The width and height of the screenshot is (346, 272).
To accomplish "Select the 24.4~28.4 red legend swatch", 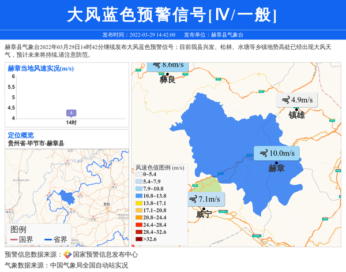I will tap(138, 224).
